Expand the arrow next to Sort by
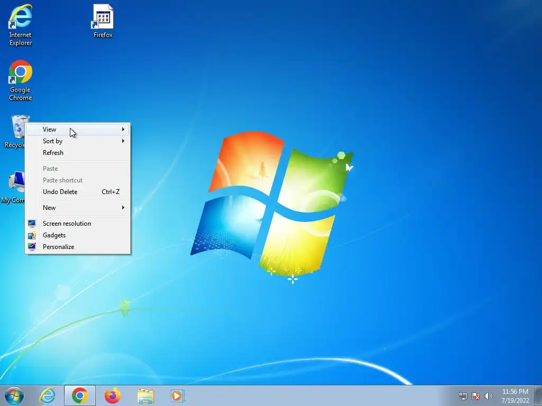The height and width of the screenshot is (406, 542). point(123,141)
